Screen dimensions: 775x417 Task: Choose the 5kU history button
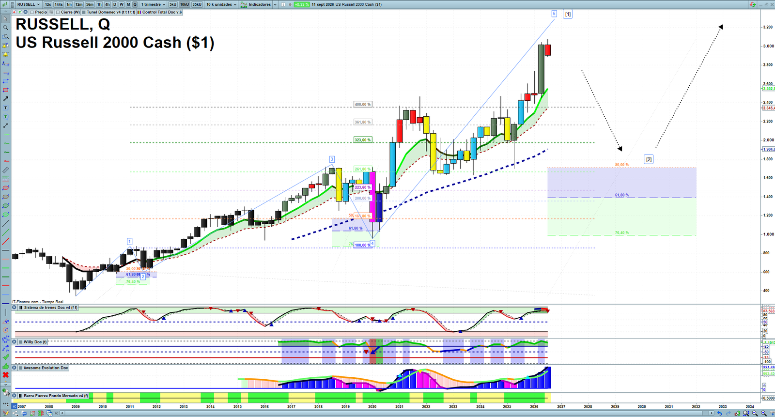[173, 4]
